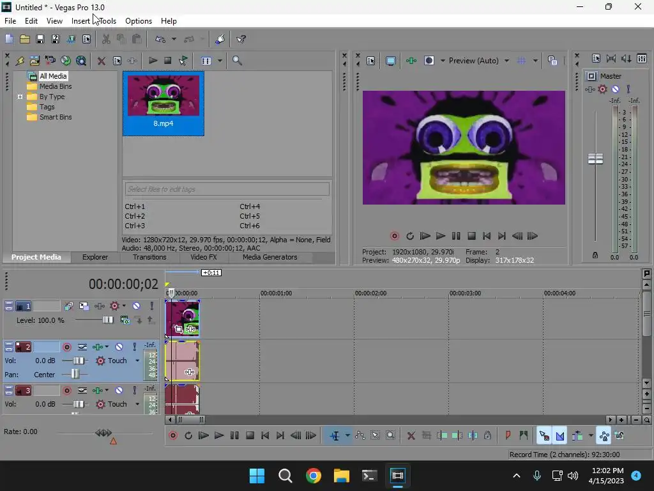Toggle Master fader lock icon
The image size is (654, 491).
[x=595, y=255]
